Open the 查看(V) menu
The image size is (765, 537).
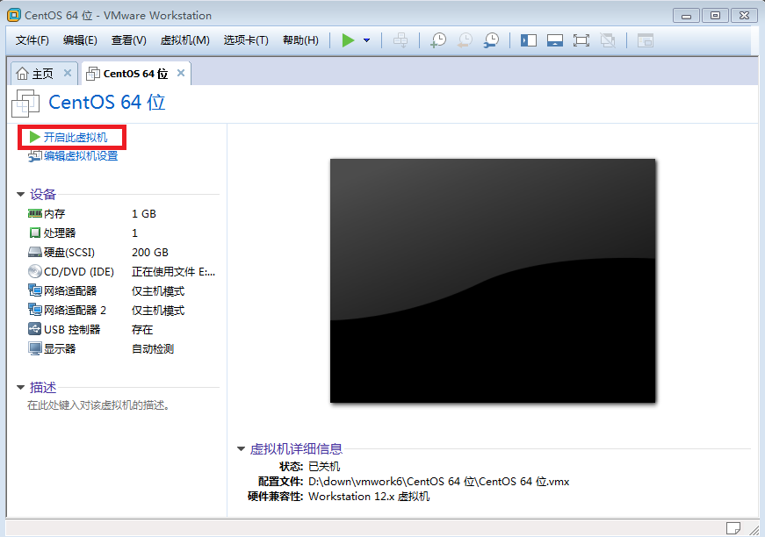point(129,40)
